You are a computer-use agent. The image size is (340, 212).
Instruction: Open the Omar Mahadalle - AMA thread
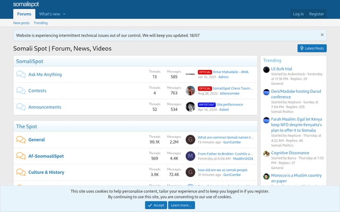pyautogui.click(x=231, y=72)
